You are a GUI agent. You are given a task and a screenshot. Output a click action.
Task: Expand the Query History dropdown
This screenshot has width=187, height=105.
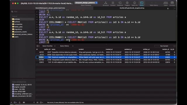(67, 46)
